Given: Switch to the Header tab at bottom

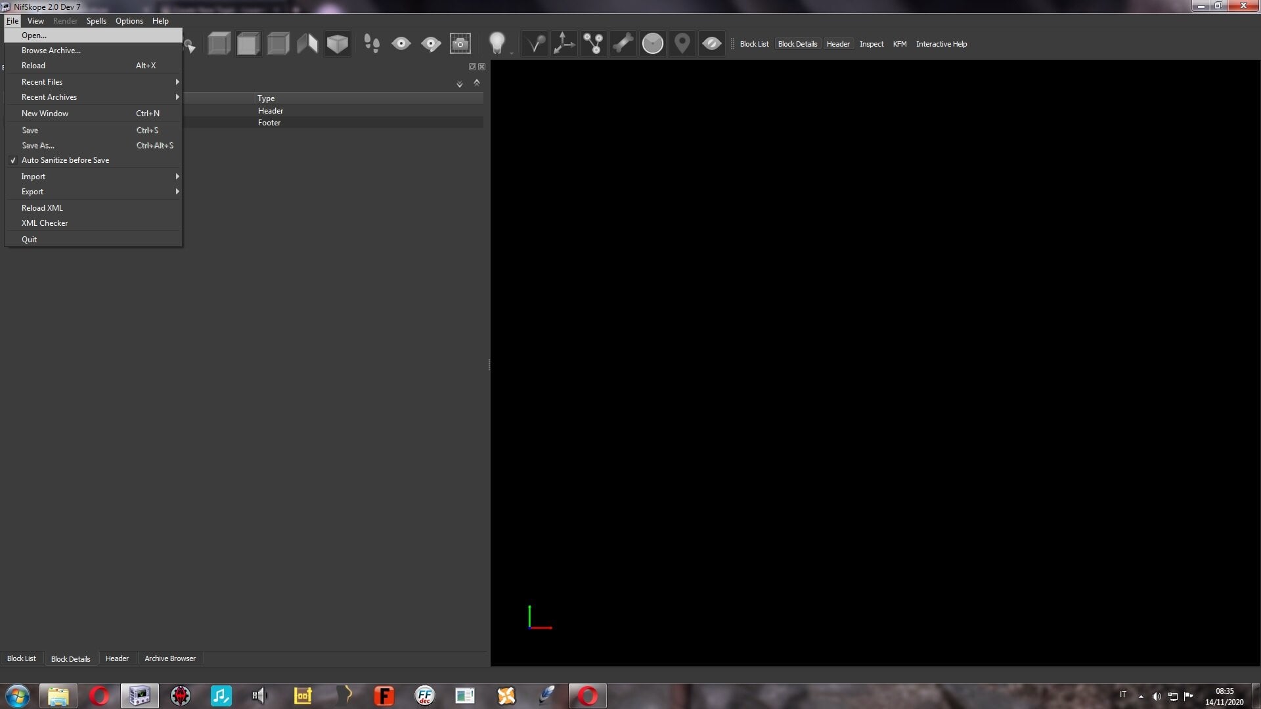Looking at the screenshot, I should [117, 658].
